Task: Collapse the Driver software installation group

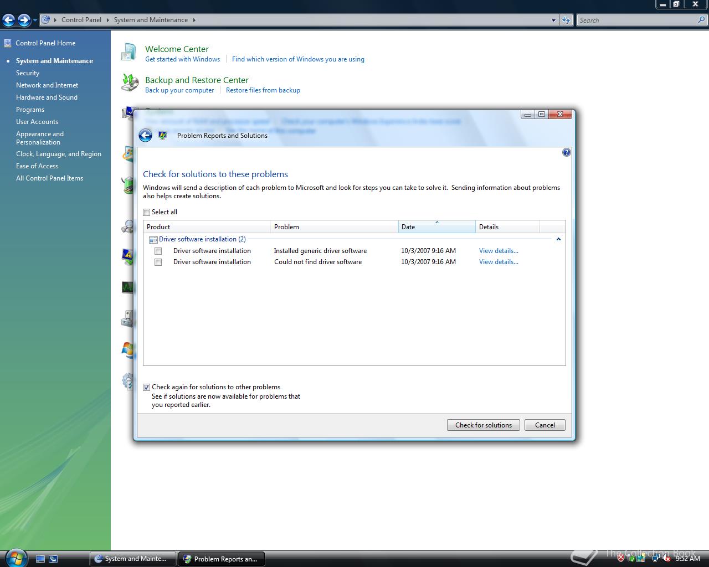Action: (558, 239)
